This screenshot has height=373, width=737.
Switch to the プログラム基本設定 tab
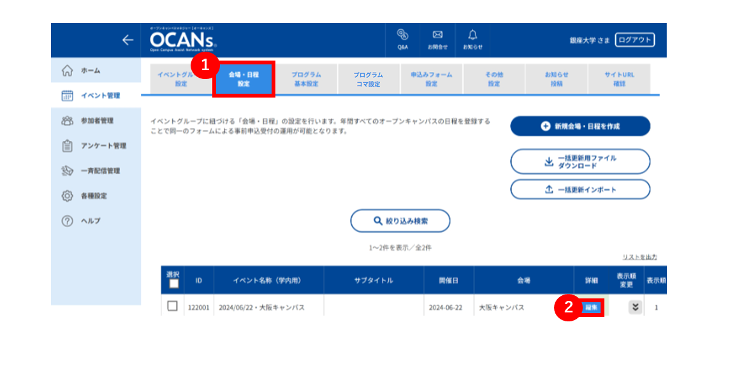[306, 79]
